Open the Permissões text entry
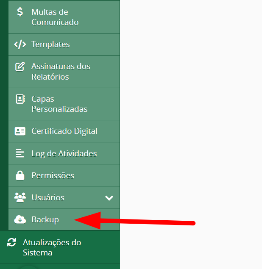 point(53,175)
